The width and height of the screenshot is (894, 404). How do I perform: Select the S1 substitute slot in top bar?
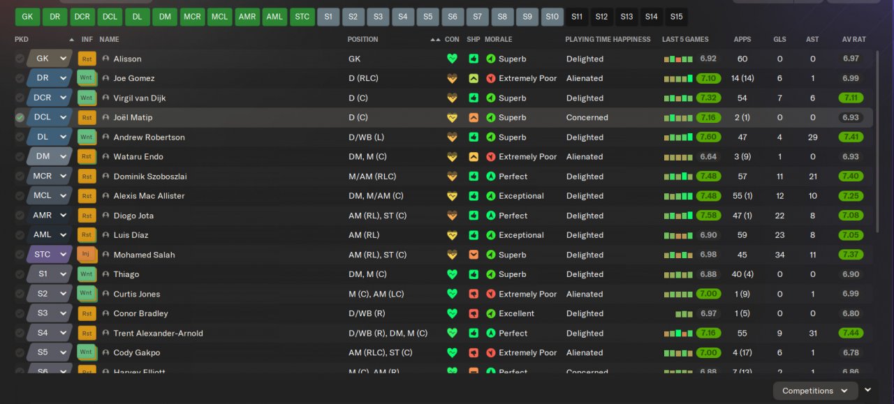[328, 16]
